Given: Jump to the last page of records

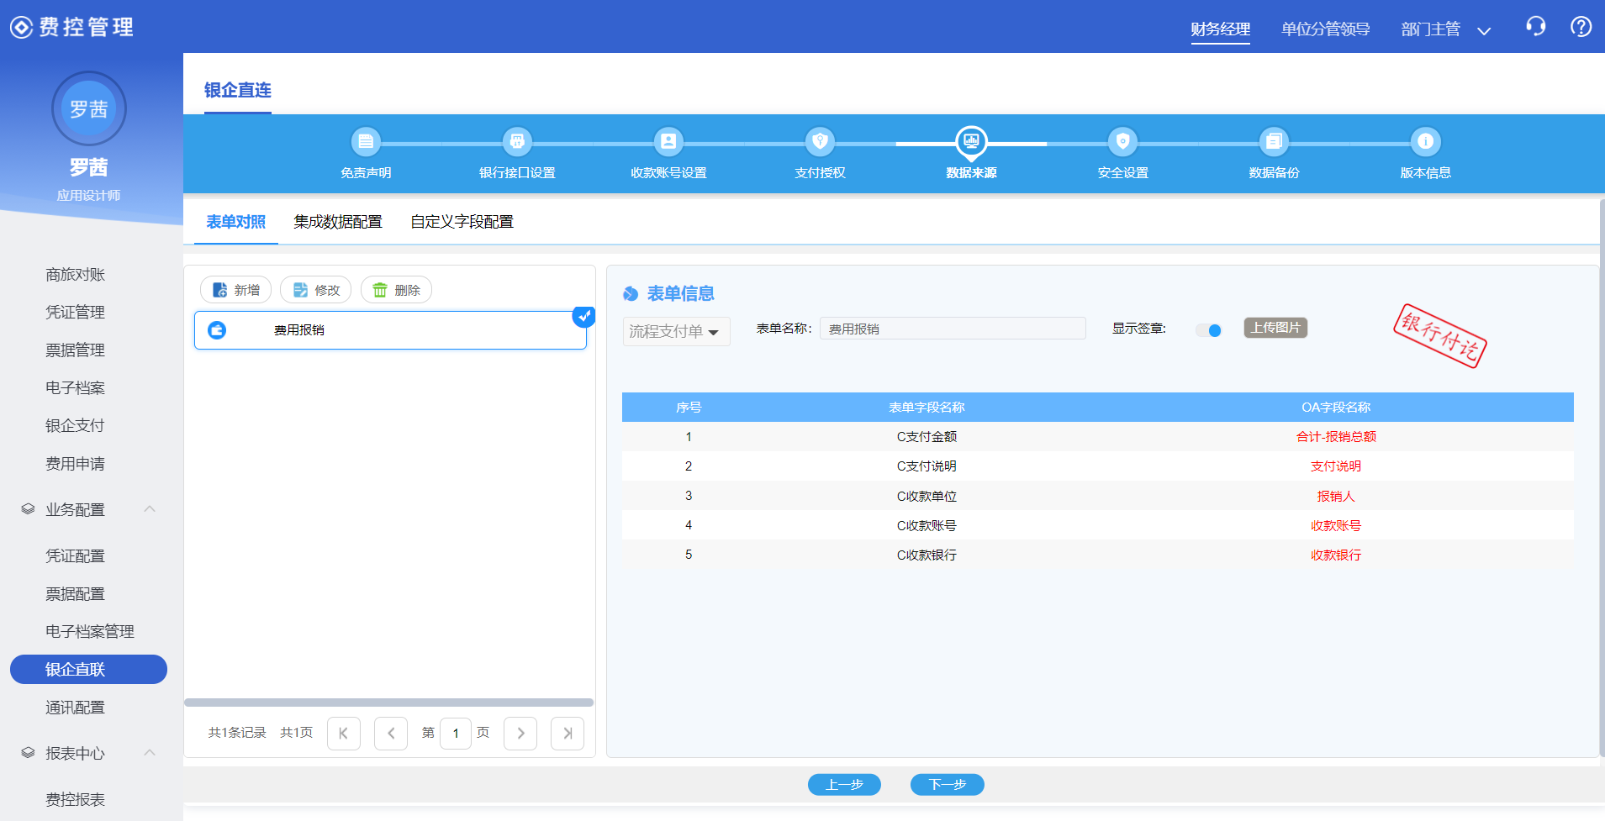Looking at the screenshot, I should (x=568, y=733).
